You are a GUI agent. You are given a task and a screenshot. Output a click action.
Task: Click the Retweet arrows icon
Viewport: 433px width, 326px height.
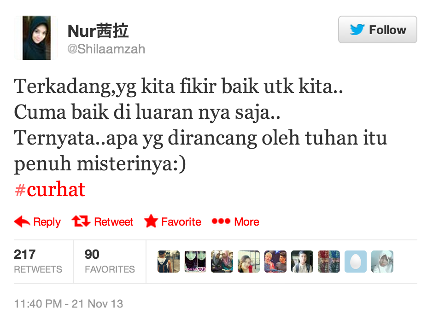click(x=81, y=221)
